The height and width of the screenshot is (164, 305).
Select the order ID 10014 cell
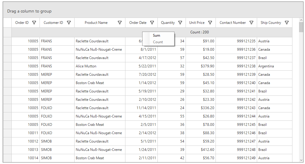[x=25, y=158]
